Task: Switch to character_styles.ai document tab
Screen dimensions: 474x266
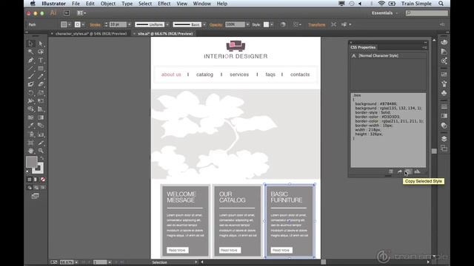Action: 90,34
